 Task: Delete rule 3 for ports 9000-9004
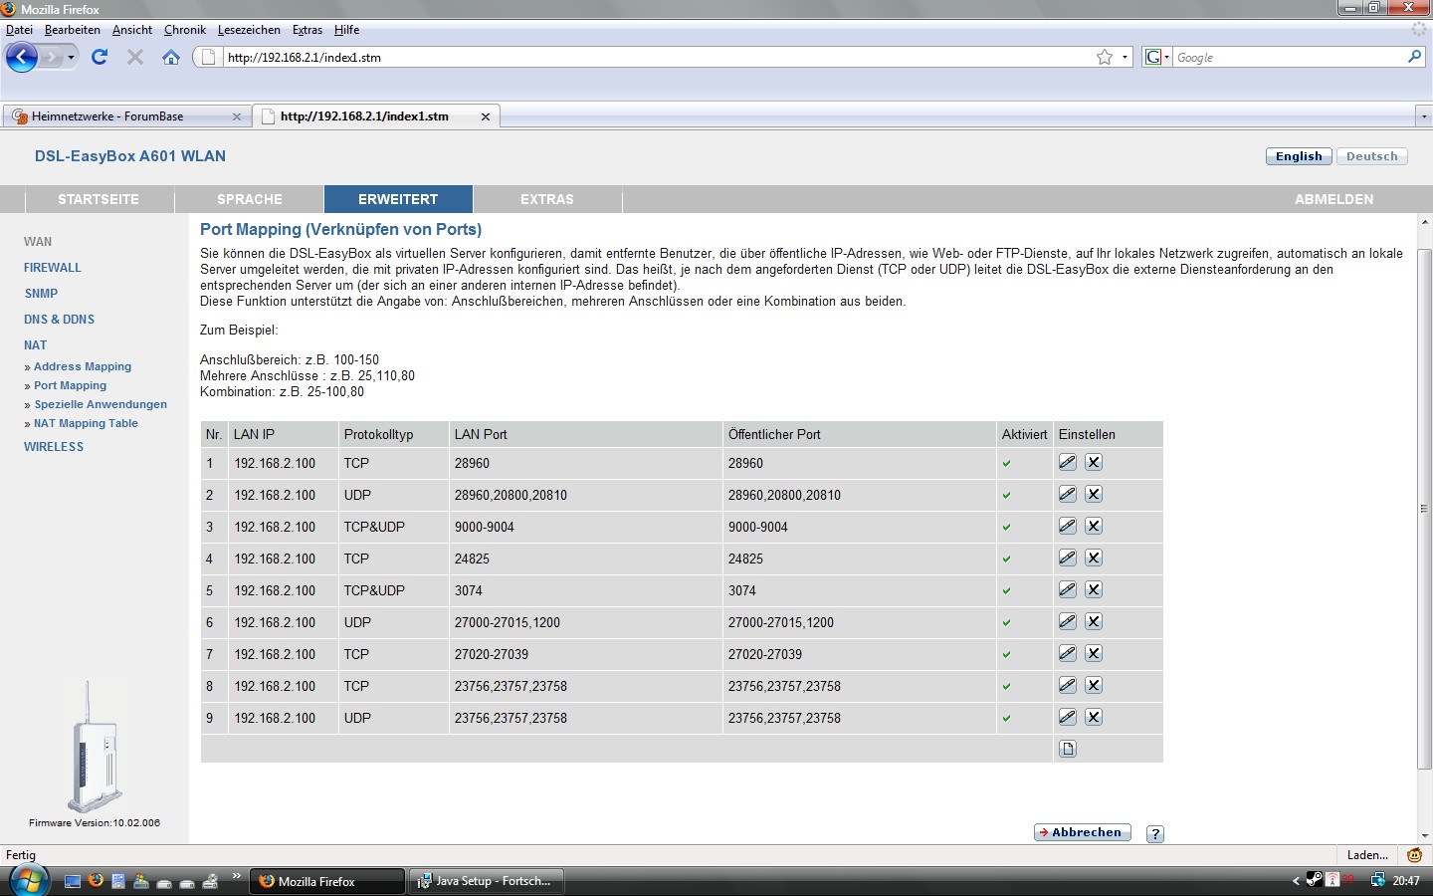pyautogui.click(x=1094, y=526)
